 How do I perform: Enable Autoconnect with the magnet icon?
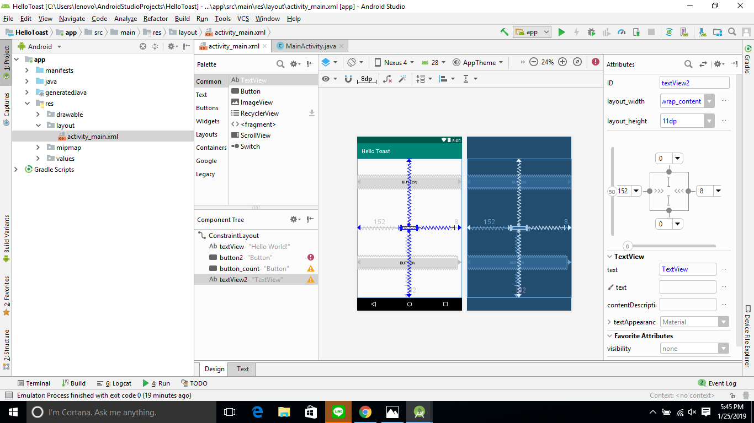point(348,79)
